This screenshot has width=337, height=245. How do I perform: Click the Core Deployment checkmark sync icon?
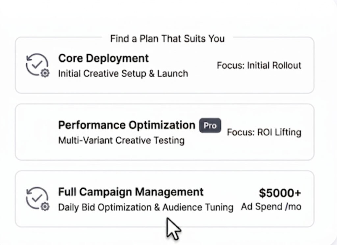36,65
